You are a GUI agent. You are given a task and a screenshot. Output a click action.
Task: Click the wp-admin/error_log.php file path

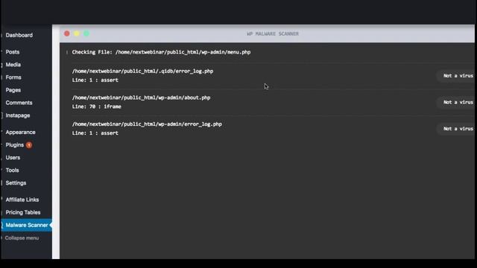[x=147, y=124]
